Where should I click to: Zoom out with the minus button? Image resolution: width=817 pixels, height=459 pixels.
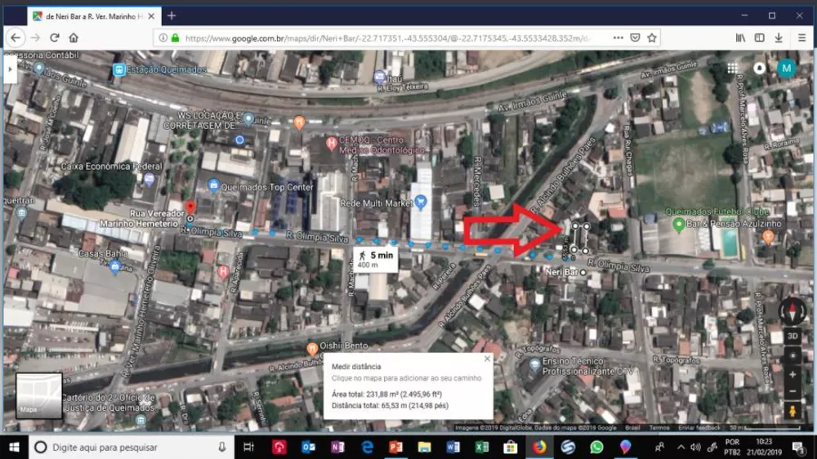click(792, 391)
